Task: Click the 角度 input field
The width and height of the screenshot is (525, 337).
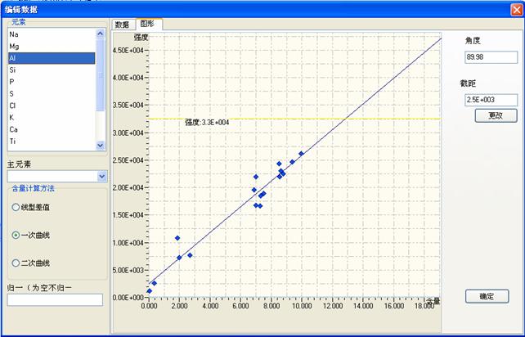Action: (489, 57)
